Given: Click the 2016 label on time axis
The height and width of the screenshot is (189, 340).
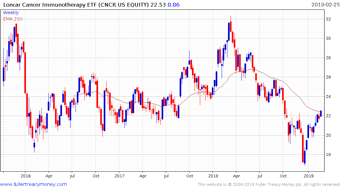Looking at the screenshot, I should (x=26, y=176).
